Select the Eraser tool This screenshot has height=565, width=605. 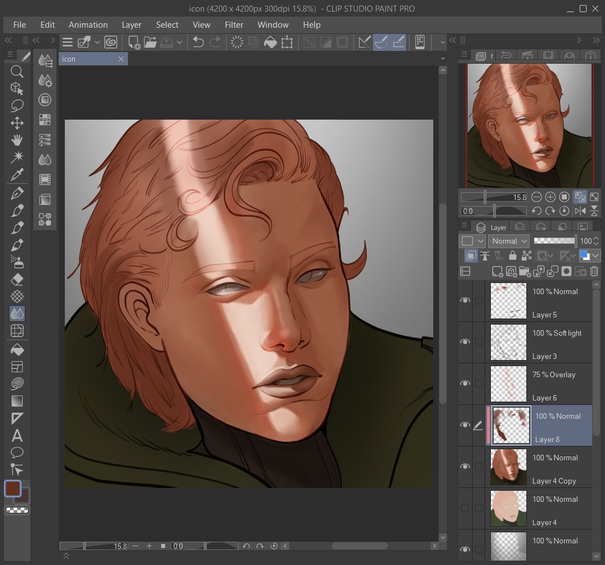[x=17, y=279]
